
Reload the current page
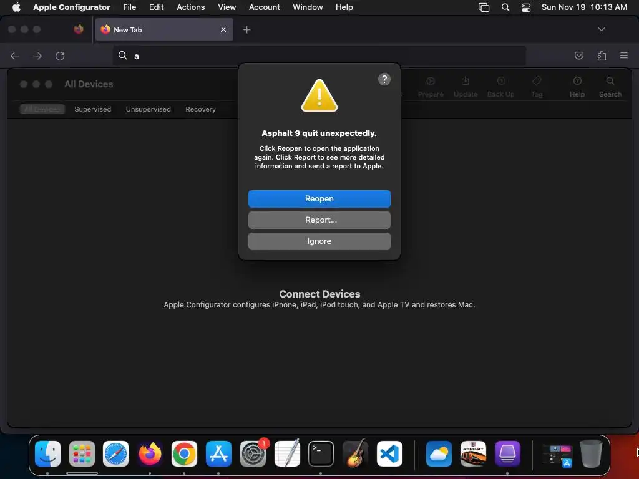[x=60, y=56]
